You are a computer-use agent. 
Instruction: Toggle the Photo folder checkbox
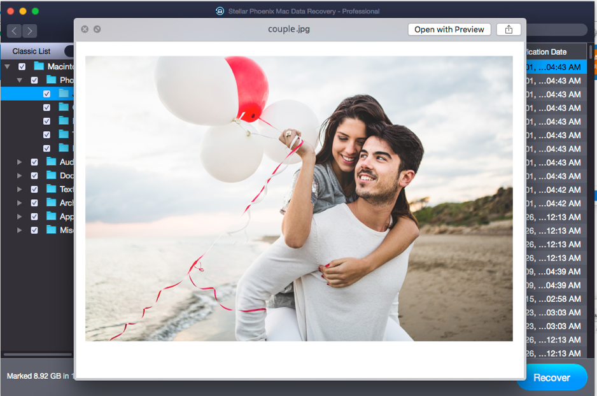pos(34,80)
